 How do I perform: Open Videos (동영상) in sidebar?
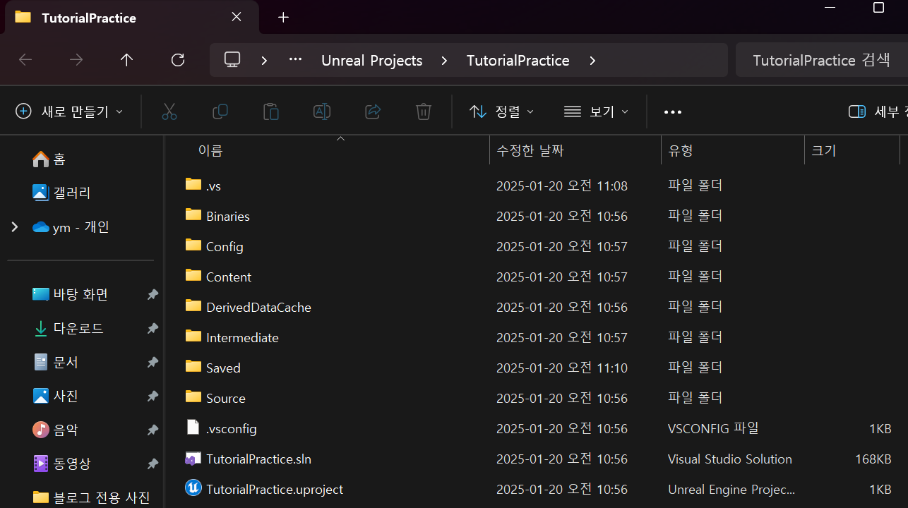pos(62,464)
